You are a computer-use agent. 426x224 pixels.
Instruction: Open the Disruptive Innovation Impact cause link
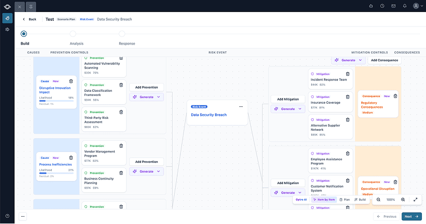[x=55, y=90]
